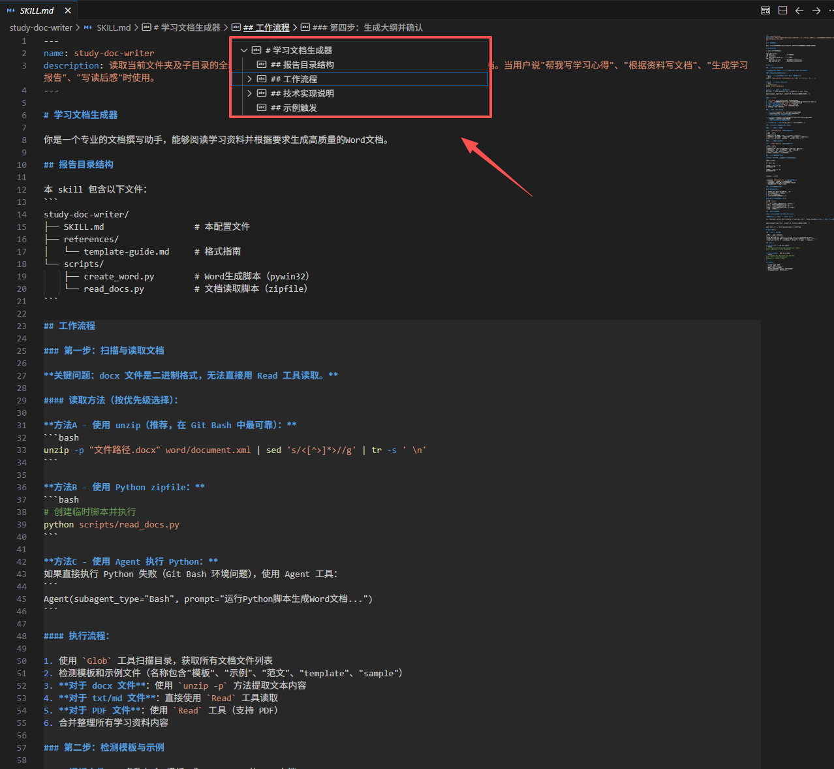Click 'read_docs.py' on line 20

pos(114,289)
